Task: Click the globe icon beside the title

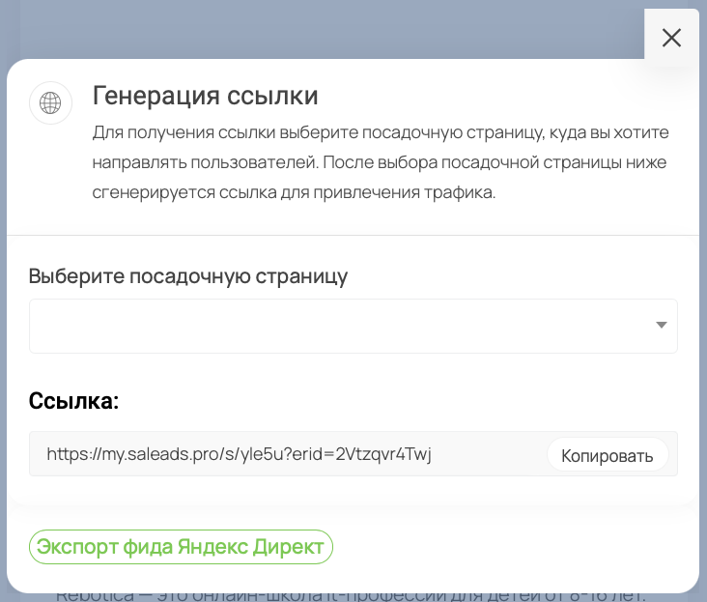Action: click(50, 102)
